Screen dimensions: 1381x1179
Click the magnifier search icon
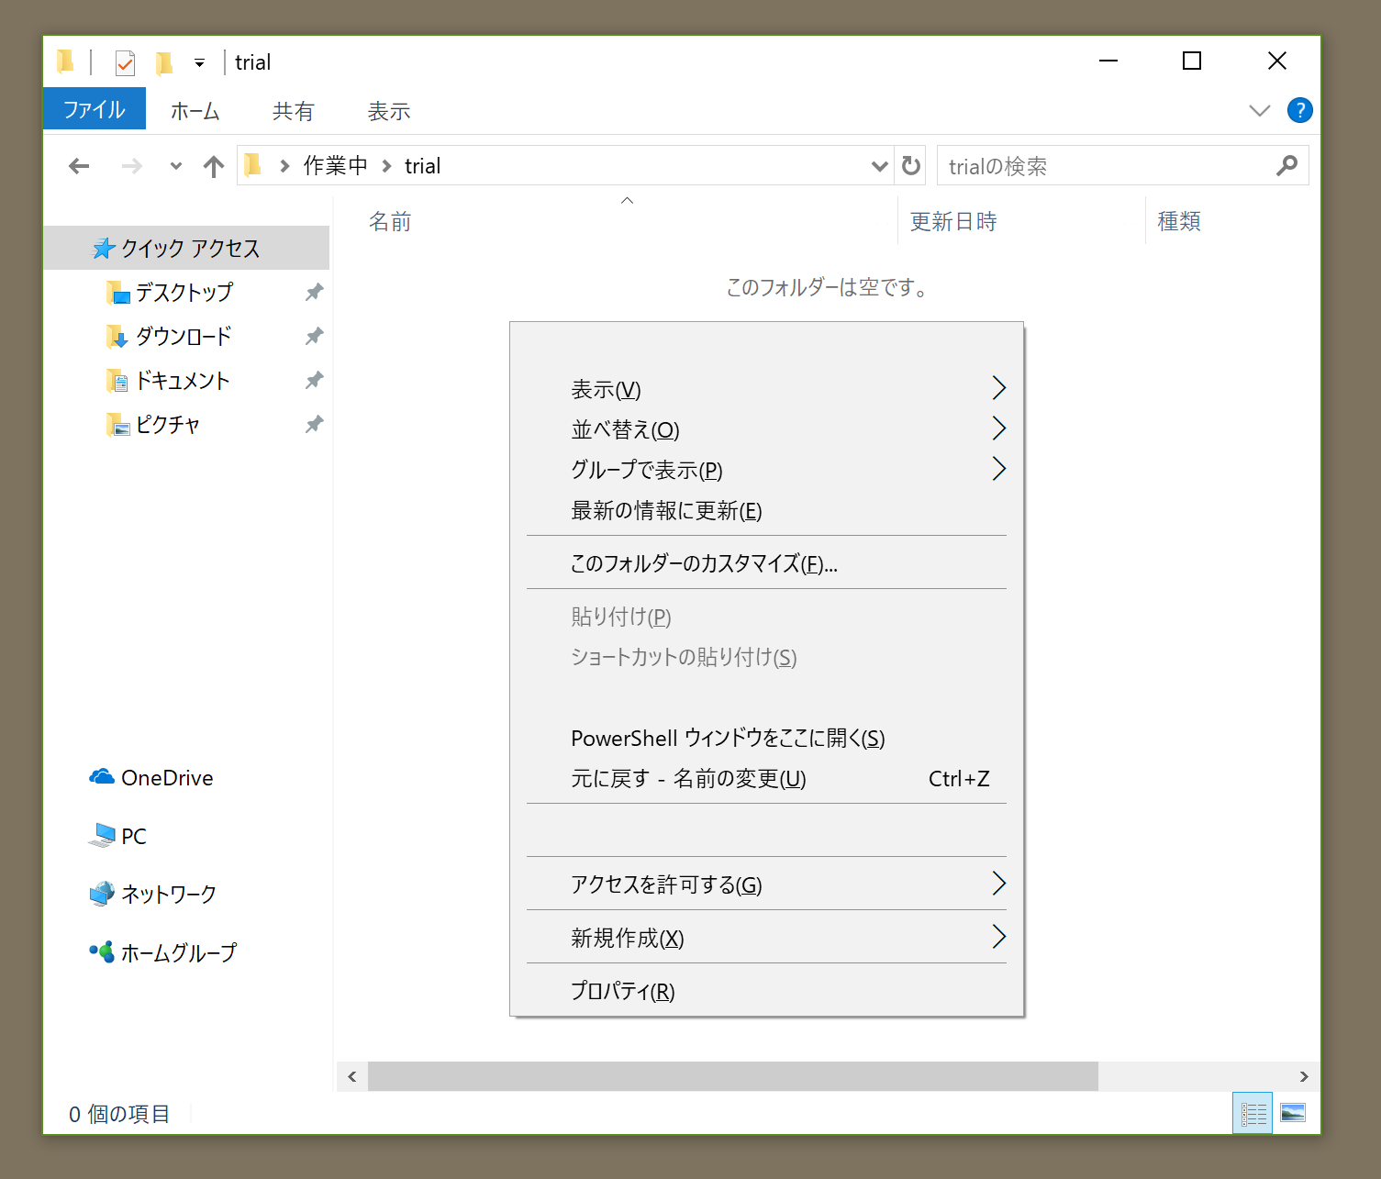(1287, 165)
